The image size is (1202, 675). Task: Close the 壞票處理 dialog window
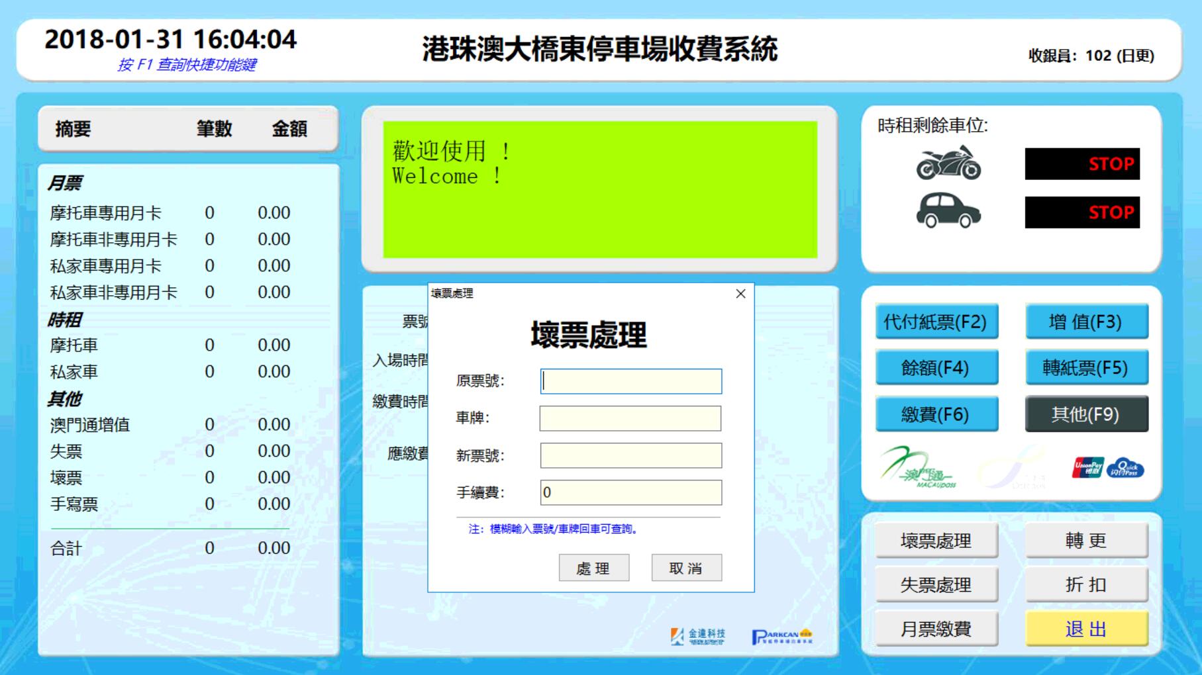tap(740, 294)
